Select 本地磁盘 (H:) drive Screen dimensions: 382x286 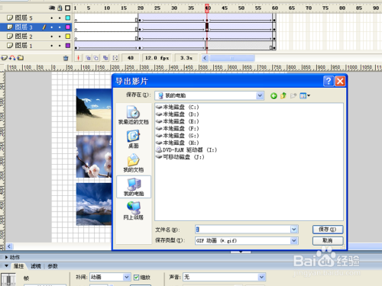(x=178, y=143)
